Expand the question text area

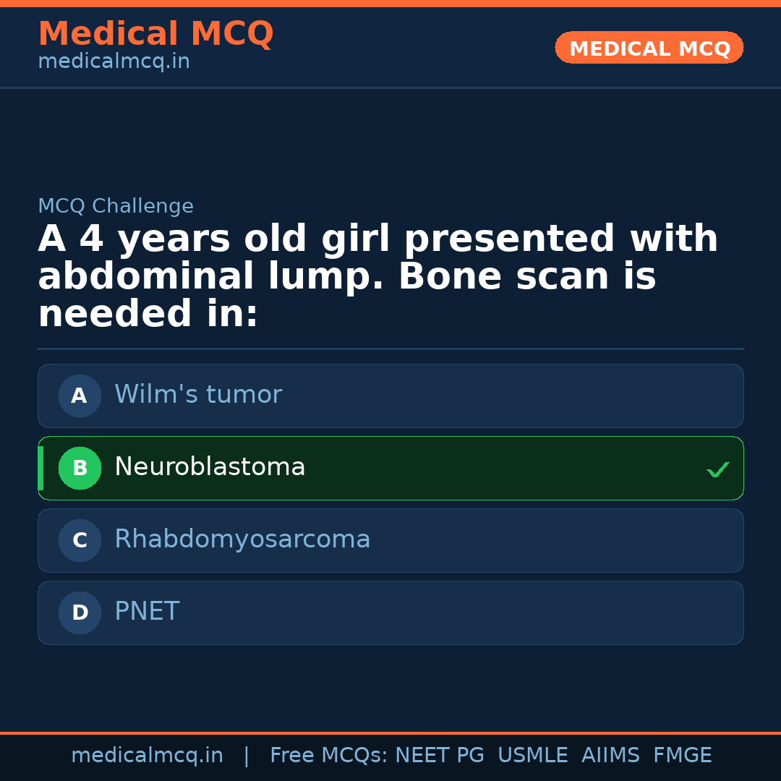376,275
